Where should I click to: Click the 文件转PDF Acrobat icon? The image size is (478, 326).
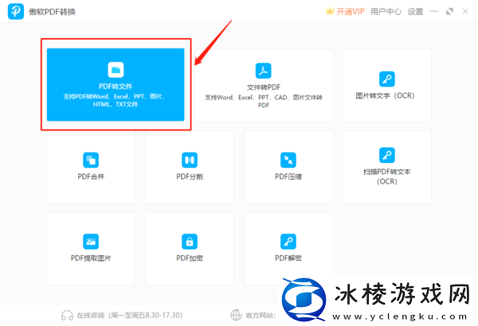point(264,71)
